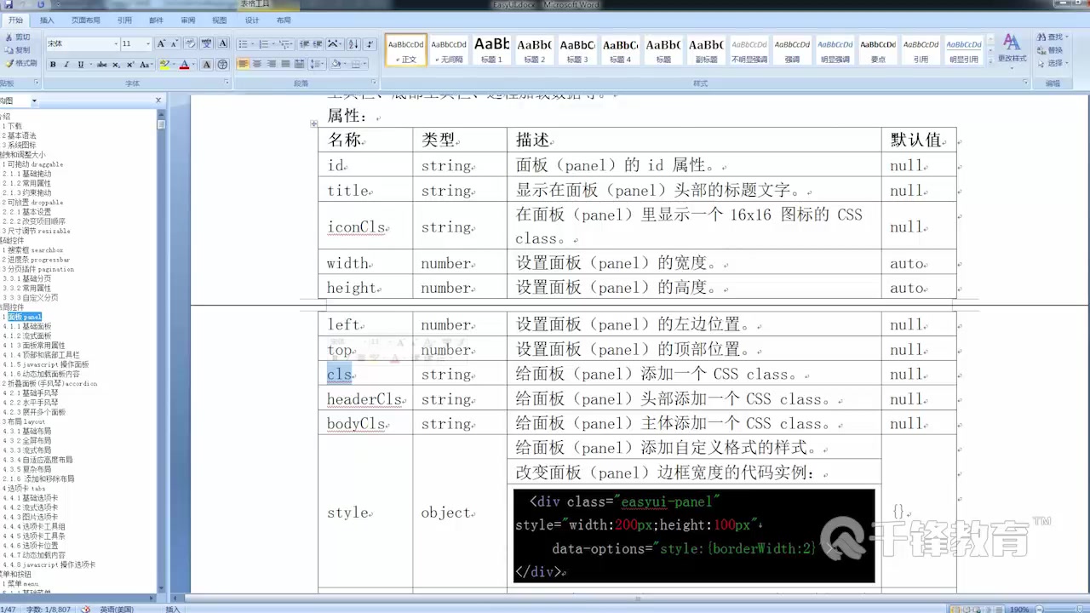
Task: Center-align the paragraph
Action: (x=257, y=64)
